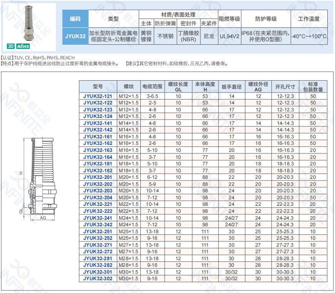Click the 编码 header cell

[76, 19]
